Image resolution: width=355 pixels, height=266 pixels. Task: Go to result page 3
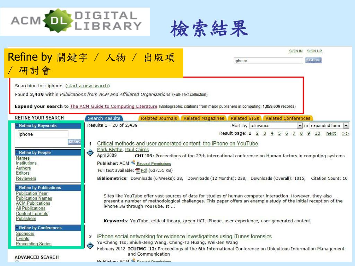(x=265, y=133)
